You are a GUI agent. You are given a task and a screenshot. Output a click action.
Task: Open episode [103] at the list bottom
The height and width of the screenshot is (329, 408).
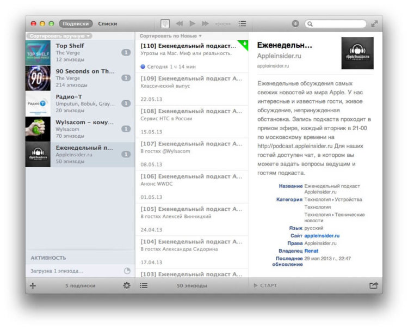(192, 273)
